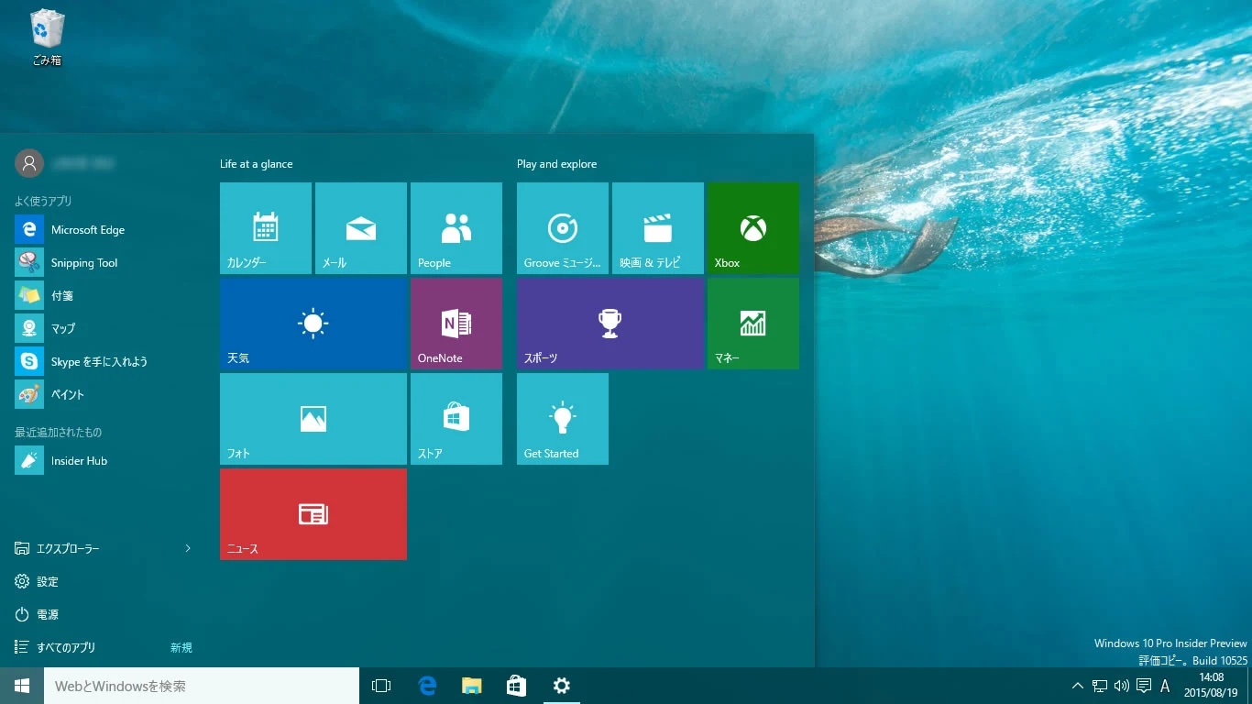Viewport: 1252px width, 704px height.
Task: Open ペイント (Paint) app
Action: (x=104, y=394)
